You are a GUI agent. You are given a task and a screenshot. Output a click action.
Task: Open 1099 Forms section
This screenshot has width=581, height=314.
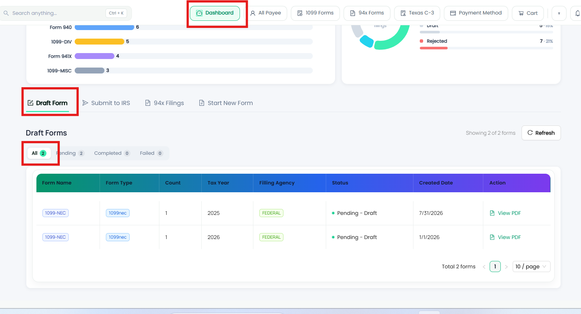[x=315, y=13]
